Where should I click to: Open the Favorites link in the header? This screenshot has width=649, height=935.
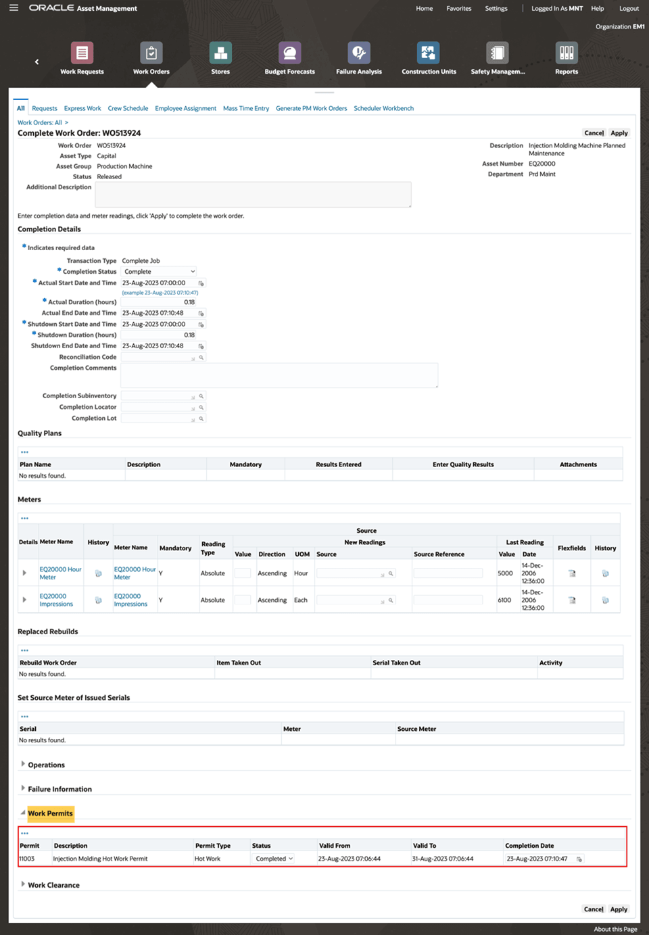(459, 9)
